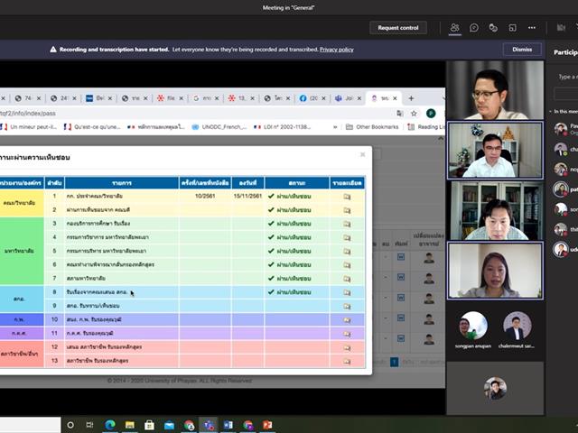Open the Mail app from the taskbar
Viewport: 578px width, 433px height.
pos(169,425)
